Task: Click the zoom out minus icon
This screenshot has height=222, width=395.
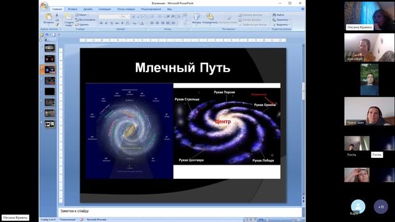Action: [x=267, y=220]
